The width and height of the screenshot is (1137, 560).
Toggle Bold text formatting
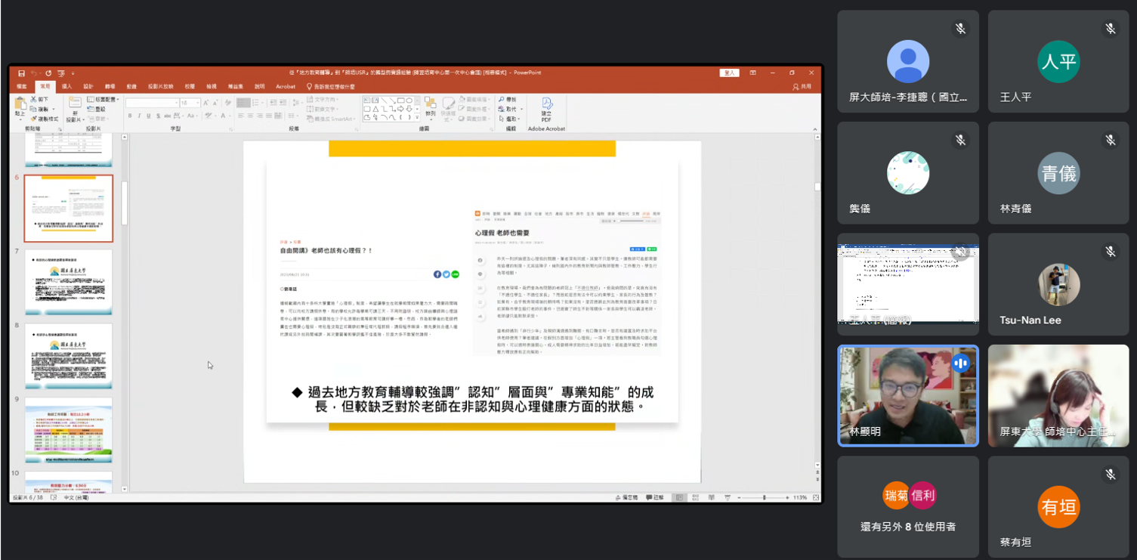pos(129,116)
